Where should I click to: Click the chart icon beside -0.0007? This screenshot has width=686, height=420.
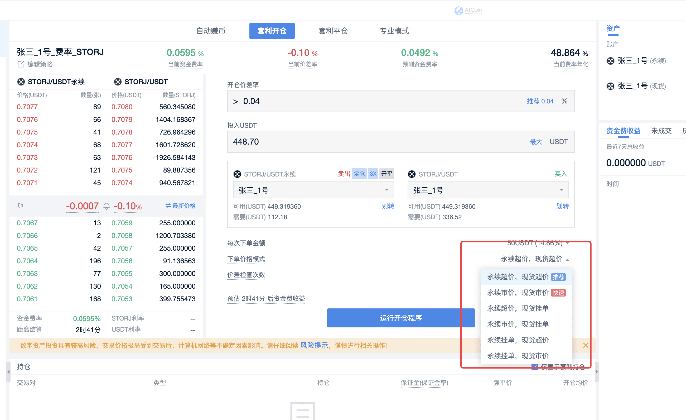point(20,206)
